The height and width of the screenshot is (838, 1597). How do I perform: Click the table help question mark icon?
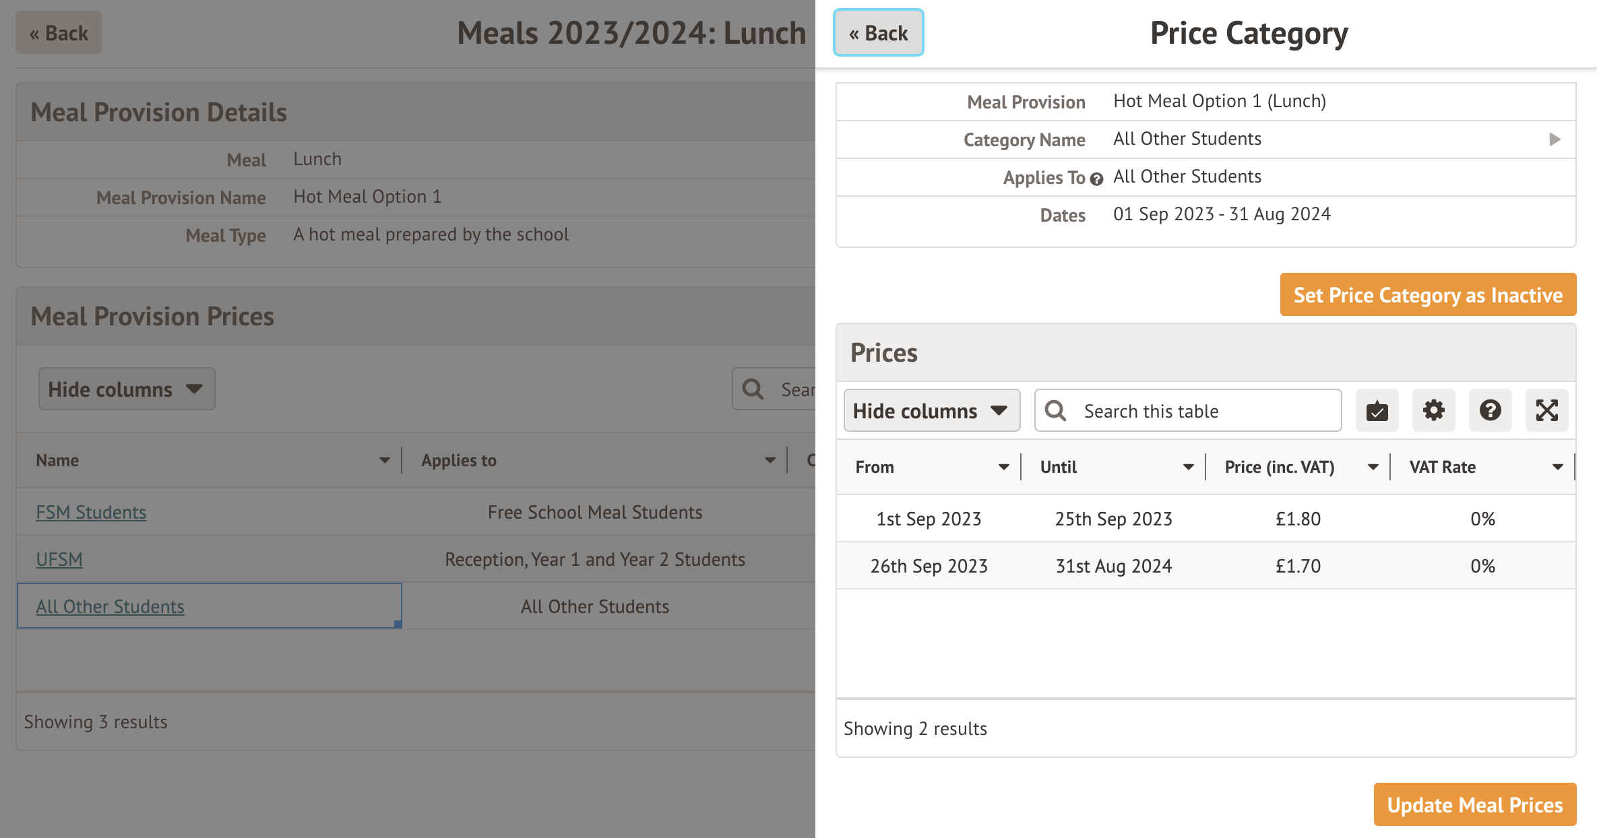pyautogui.click(x=1490, y=410)
